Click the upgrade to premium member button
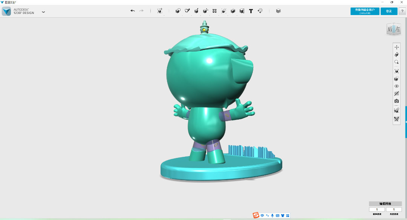The image size is (407, 220). tap(365, 11)
